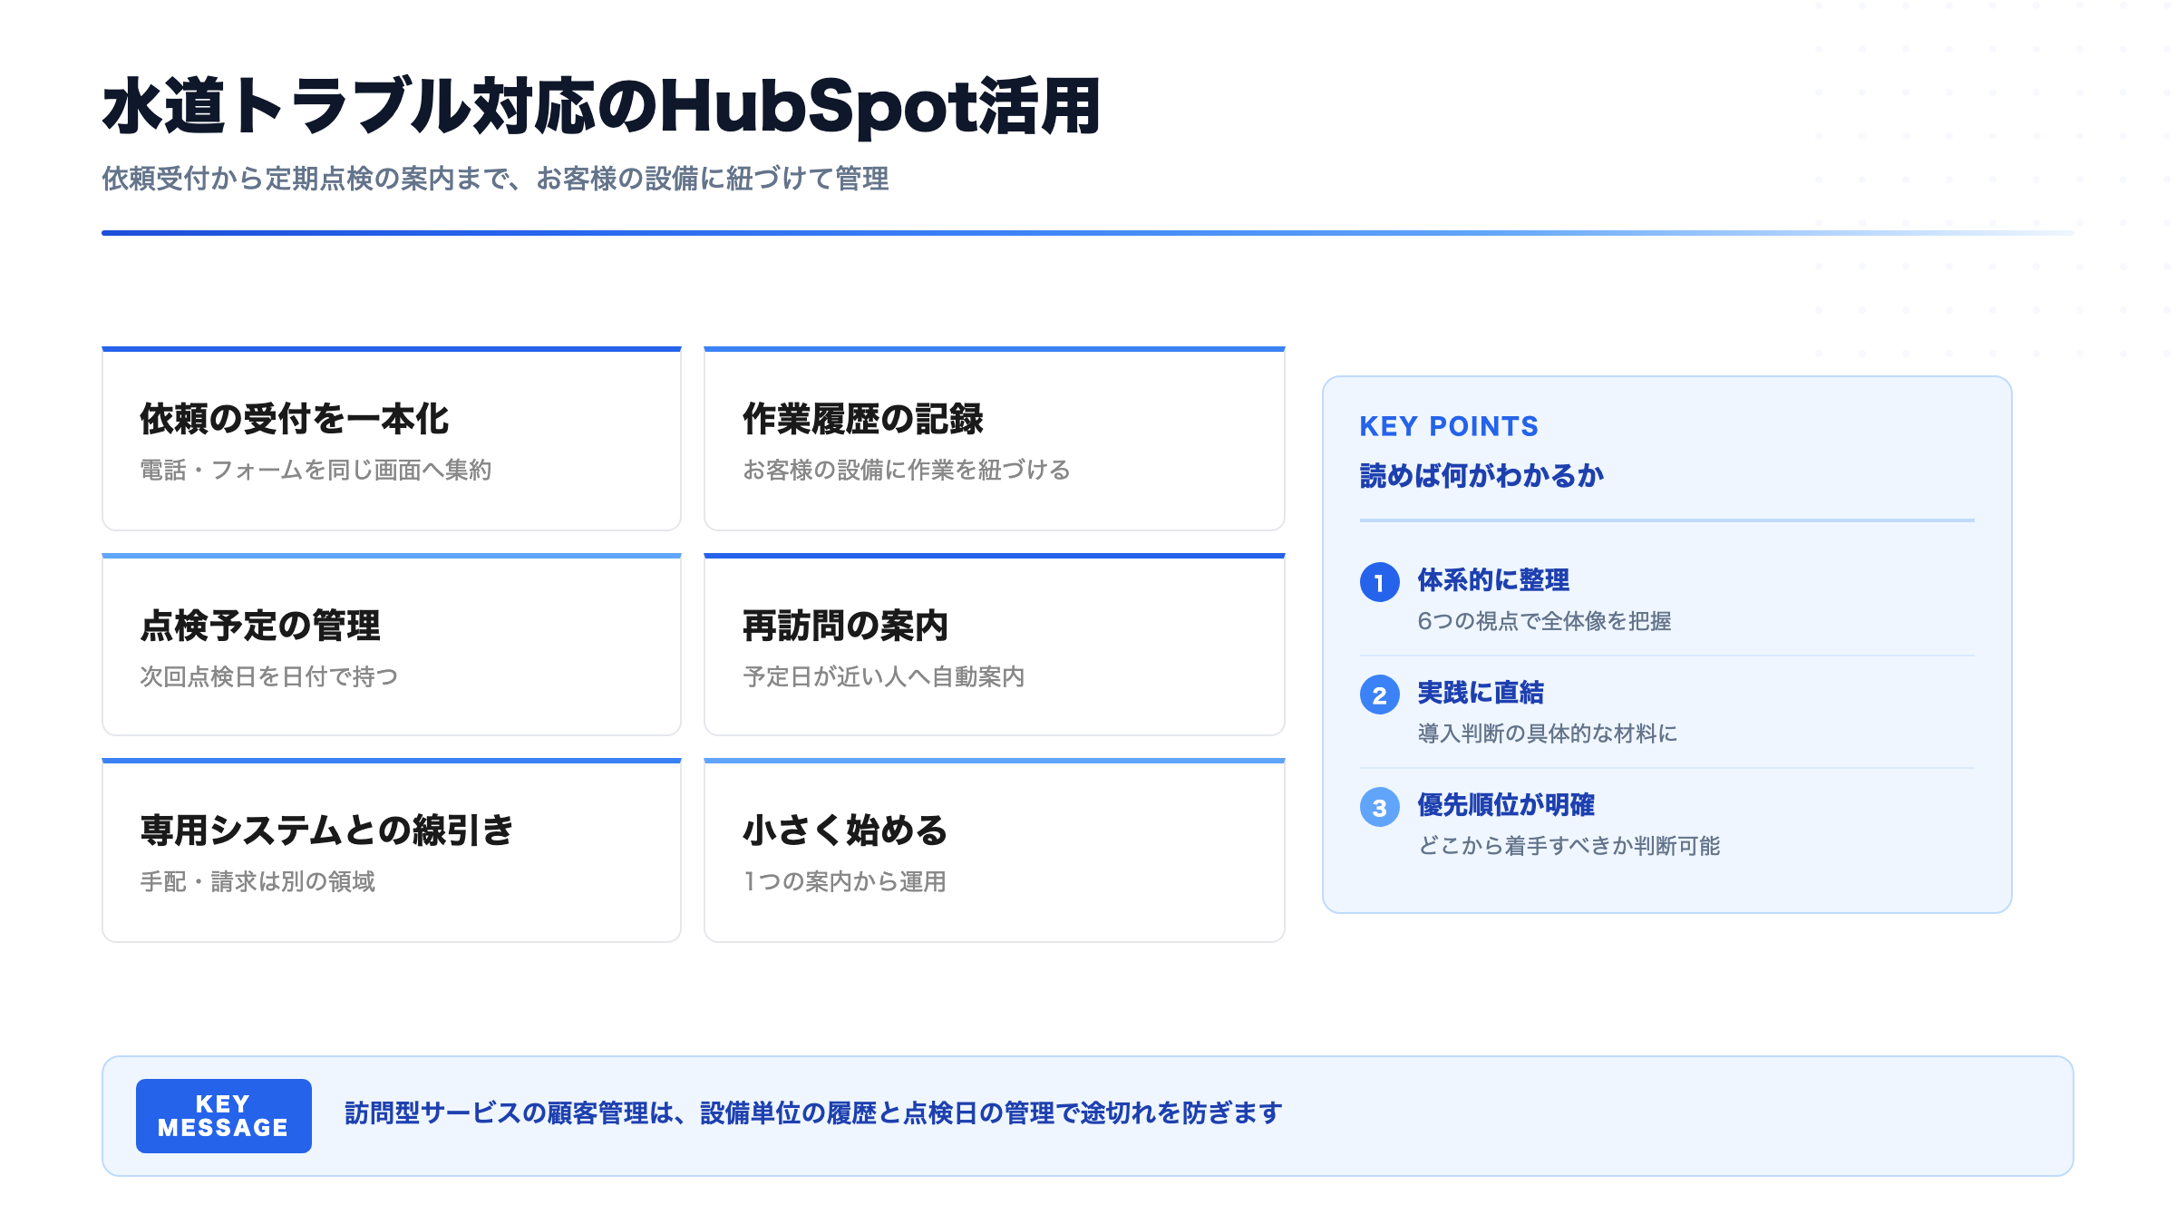Click the heading 読めば何がわかるか
Viewport: 2176px width, 1224px height.
click(1481, 475)
